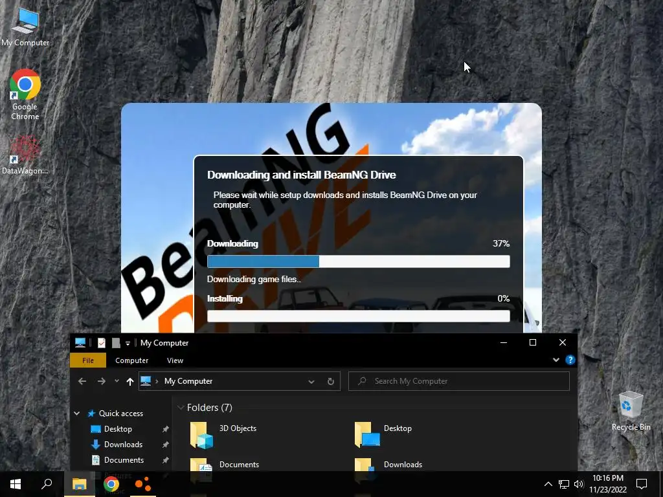
Task: Refresh the My Computer view
Action: click(x=331, y=382)
